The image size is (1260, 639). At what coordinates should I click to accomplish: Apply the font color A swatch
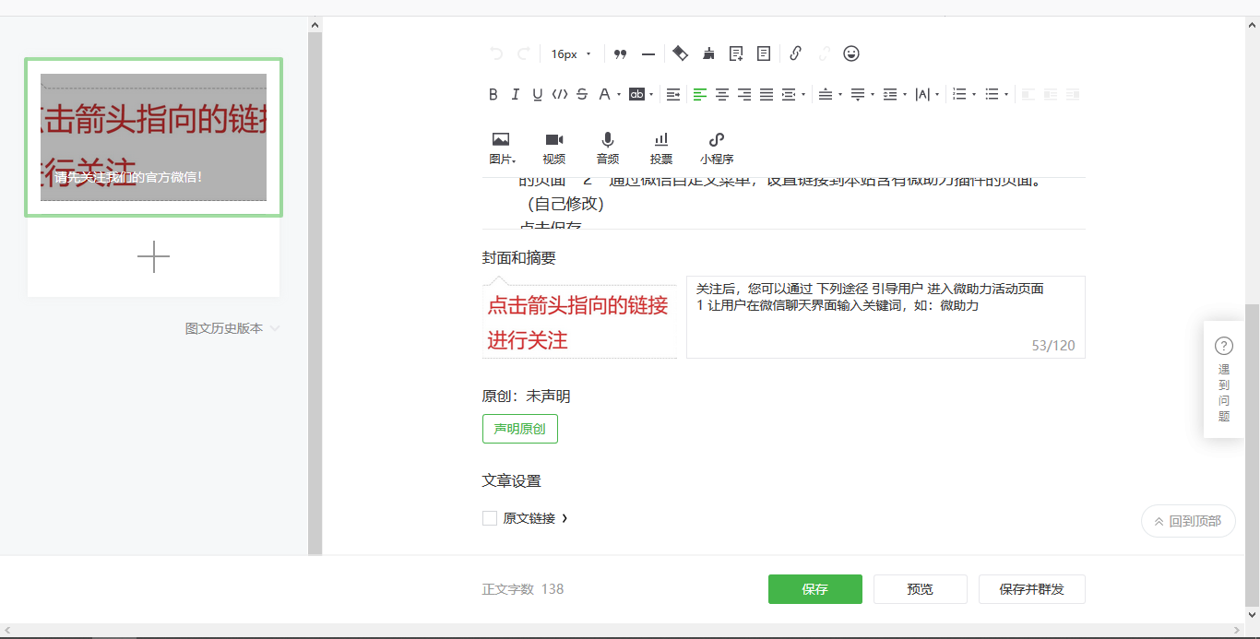604,94
